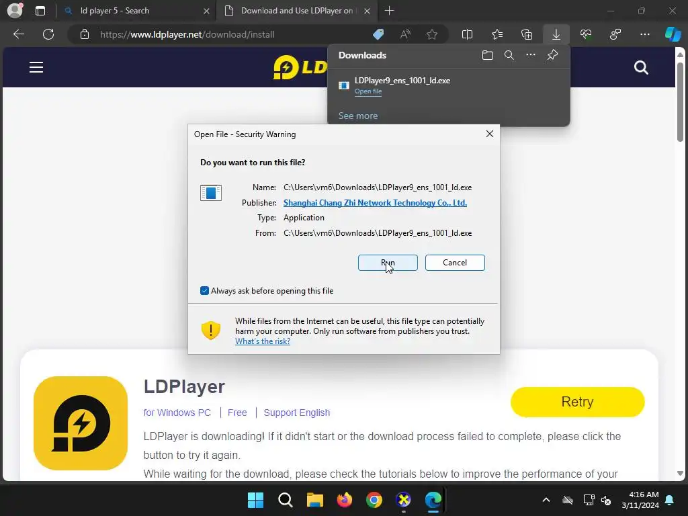The width and height of the screenshot is (688, 516).
Task: Add this page to favorites star
Action: click(x=432, y=34)
